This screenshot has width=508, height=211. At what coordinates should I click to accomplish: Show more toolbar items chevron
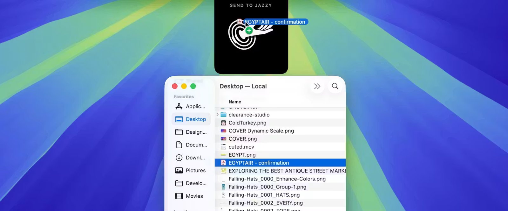pos(317,86)
